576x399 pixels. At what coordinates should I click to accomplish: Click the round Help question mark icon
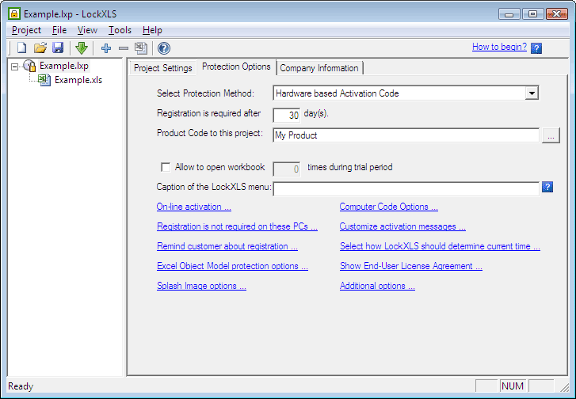click(x=164, y=48)
